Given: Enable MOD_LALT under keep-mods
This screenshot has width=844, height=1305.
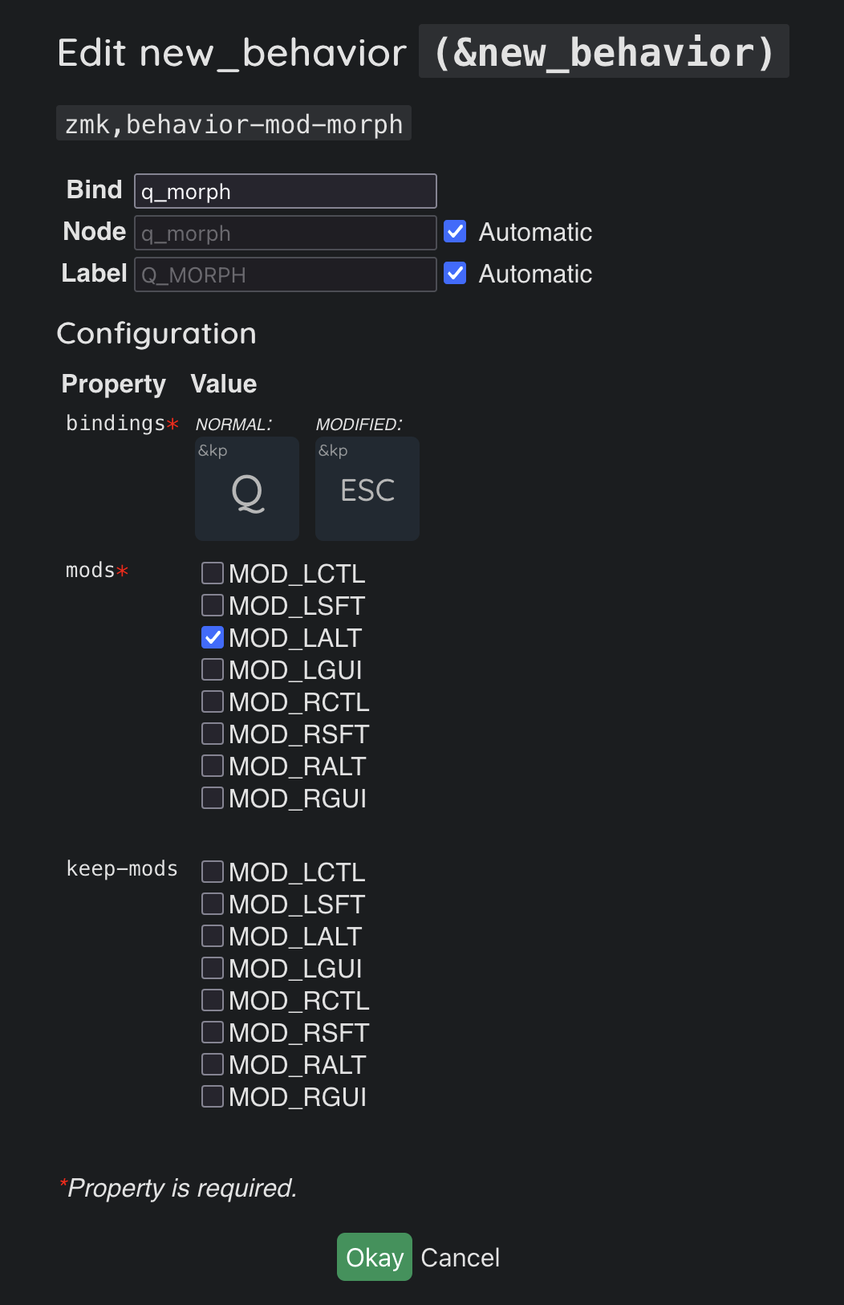Looking at the screenshot, I should coord(213,936).
